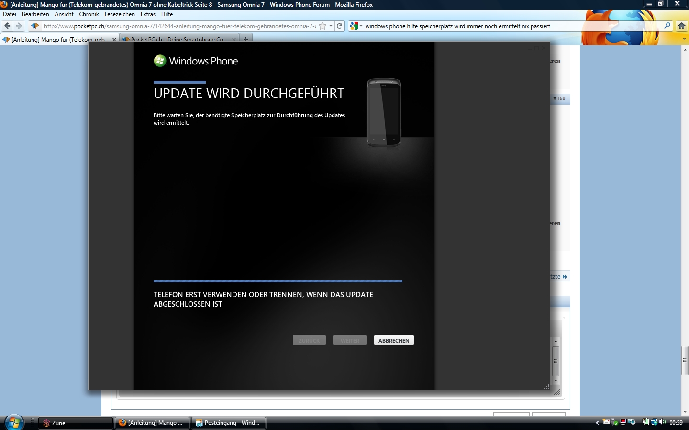
Task: Click the disabled Zurück button
Action: [x=309, y=340]
